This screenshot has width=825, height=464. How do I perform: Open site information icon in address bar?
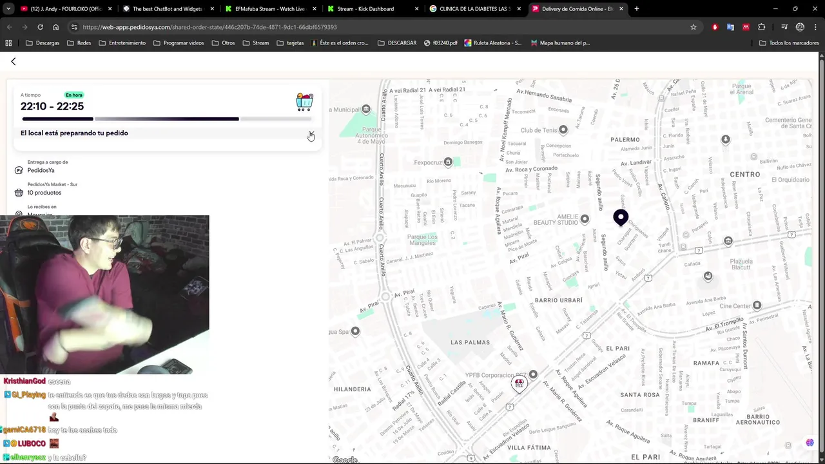click(x=74, y=27)
